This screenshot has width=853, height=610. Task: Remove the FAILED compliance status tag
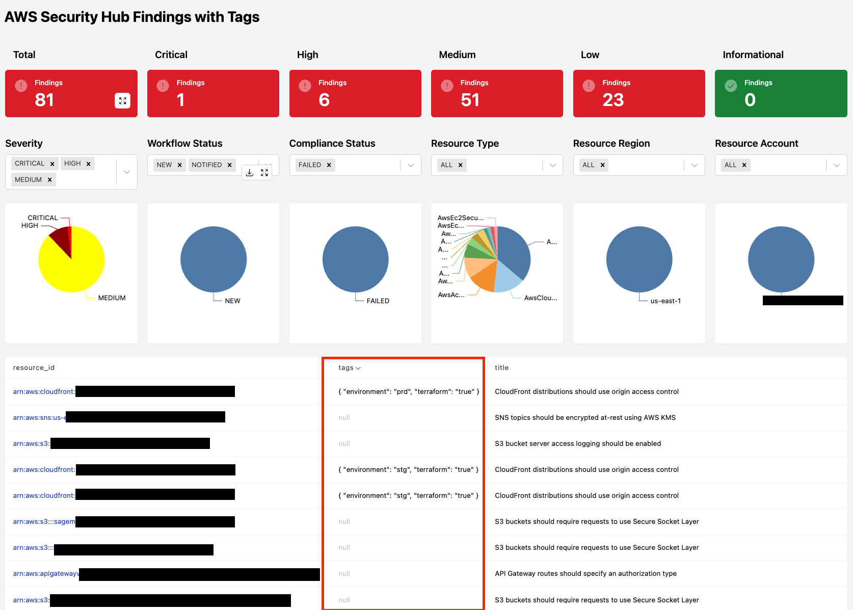coord(329,165)
